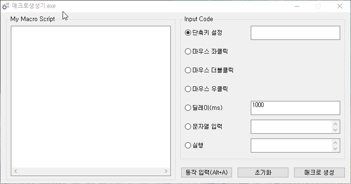
Task: Click the 매크로생성기 app icon in title bar
Action: point(6,6)
